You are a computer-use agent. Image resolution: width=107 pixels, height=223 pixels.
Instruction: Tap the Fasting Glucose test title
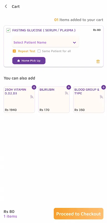(x=44, y=30)
